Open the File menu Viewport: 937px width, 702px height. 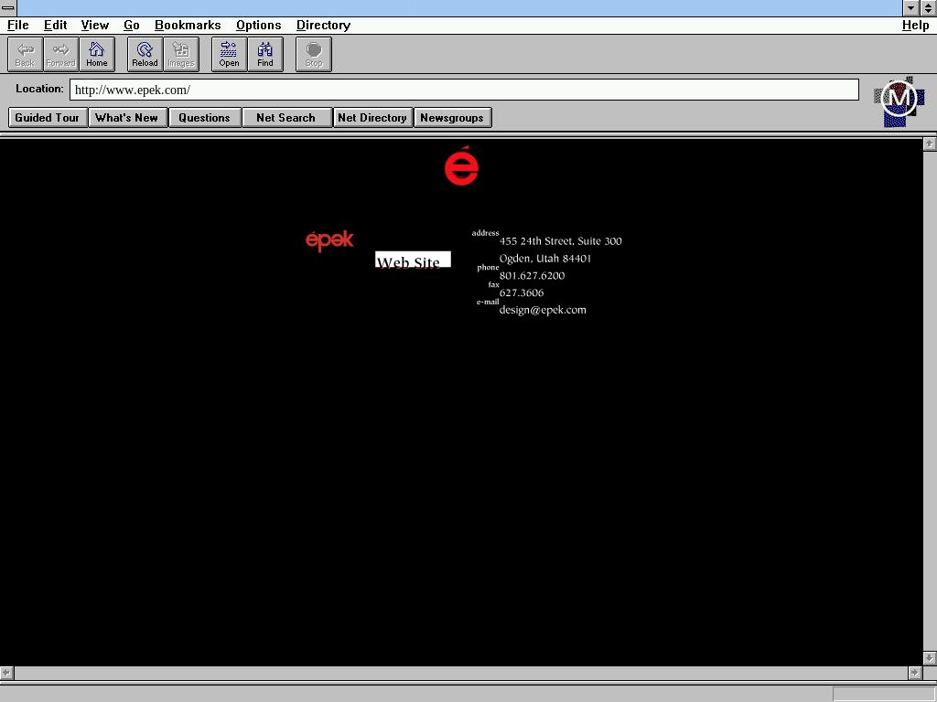17,26
